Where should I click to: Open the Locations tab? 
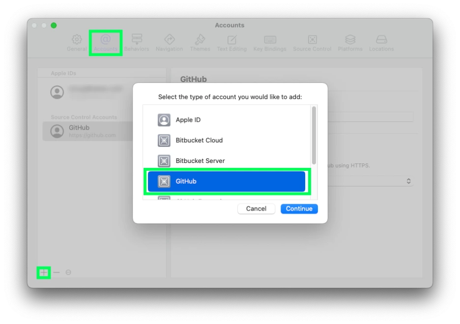(x=381, y=43)
